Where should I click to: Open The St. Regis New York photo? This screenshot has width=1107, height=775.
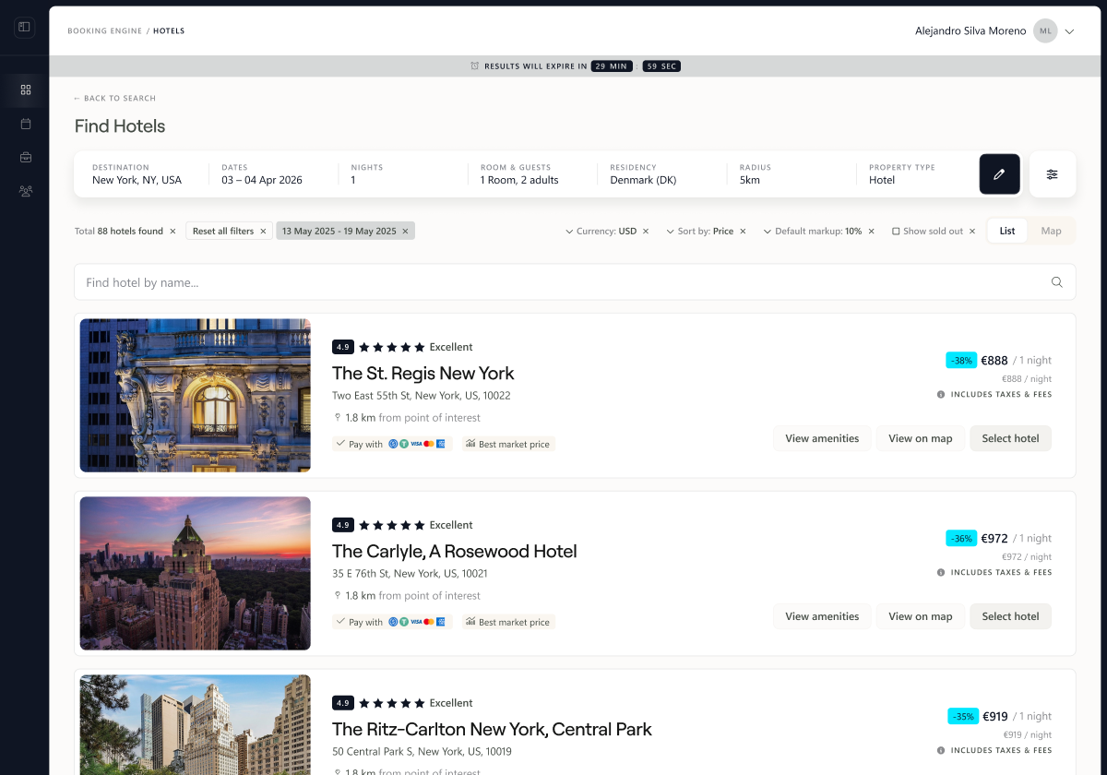(x=196, y=396)
